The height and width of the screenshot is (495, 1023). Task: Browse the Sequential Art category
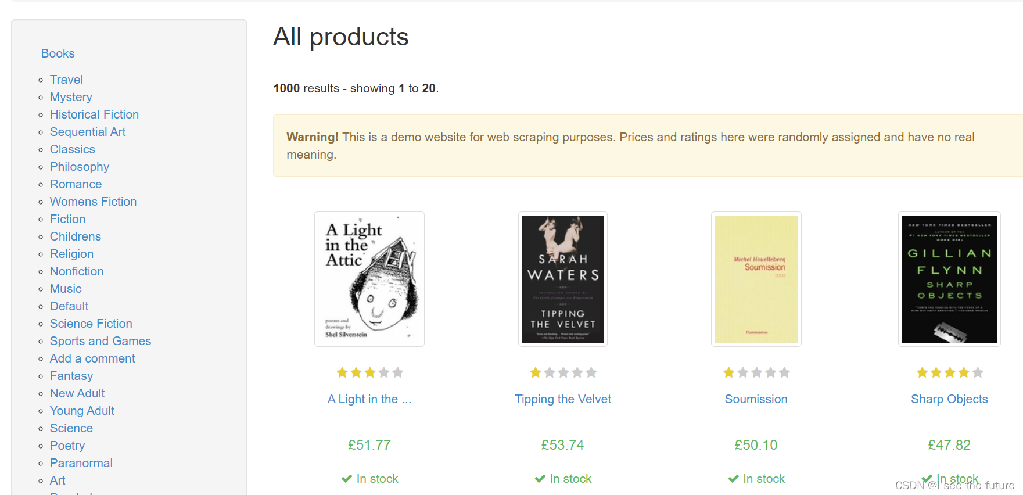[88, 132]
